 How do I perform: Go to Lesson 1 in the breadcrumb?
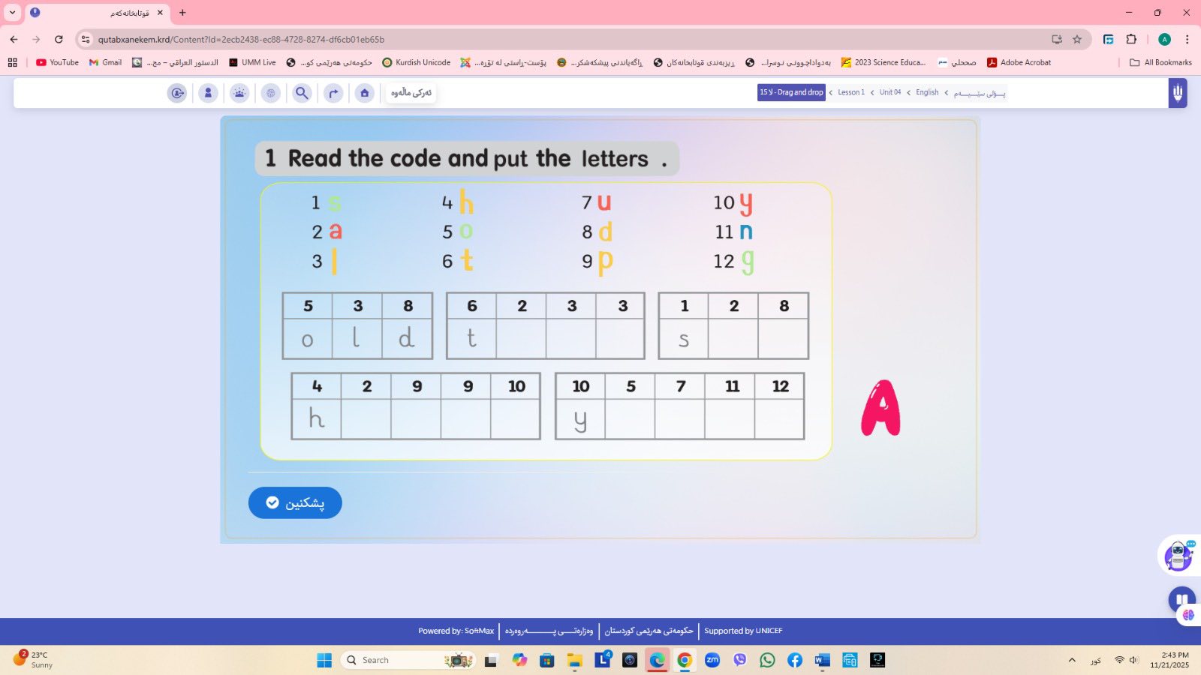coord(850,92)
